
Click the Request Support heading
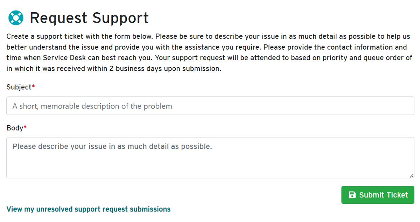89,18
